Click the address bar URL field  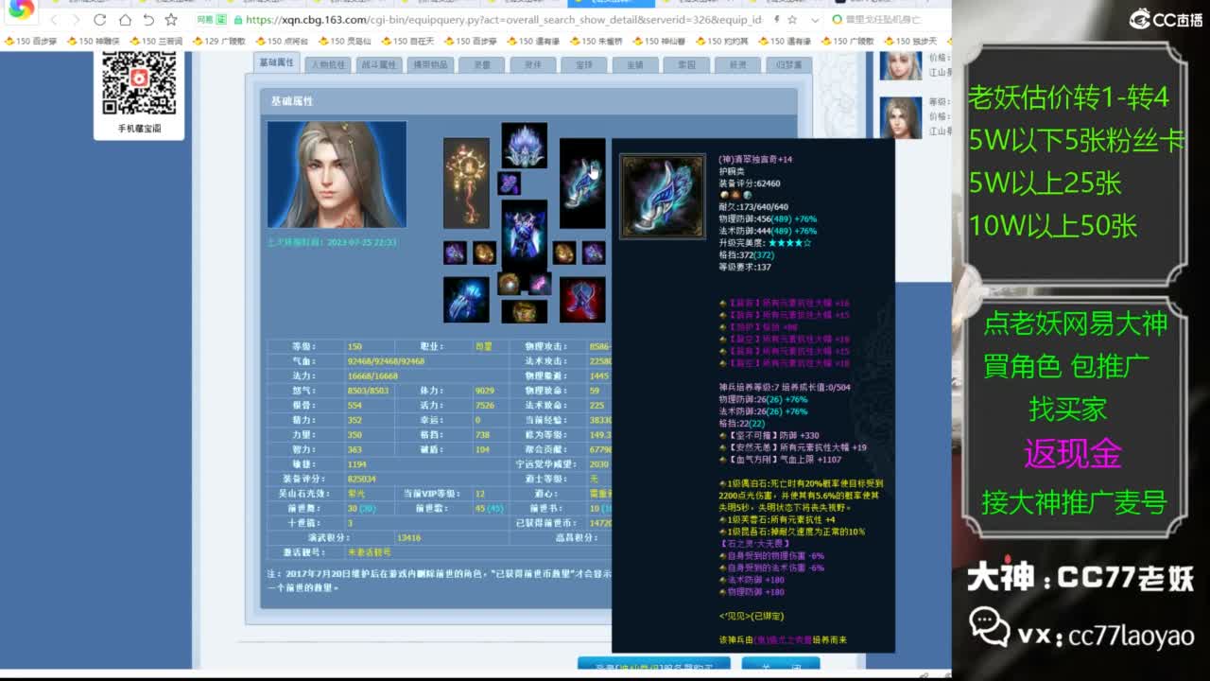click(504, 20)
